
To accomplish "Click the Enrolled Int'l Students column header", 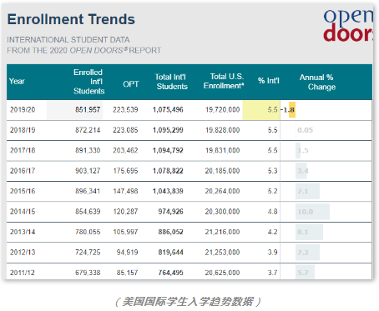I will [x=88, y=82].
